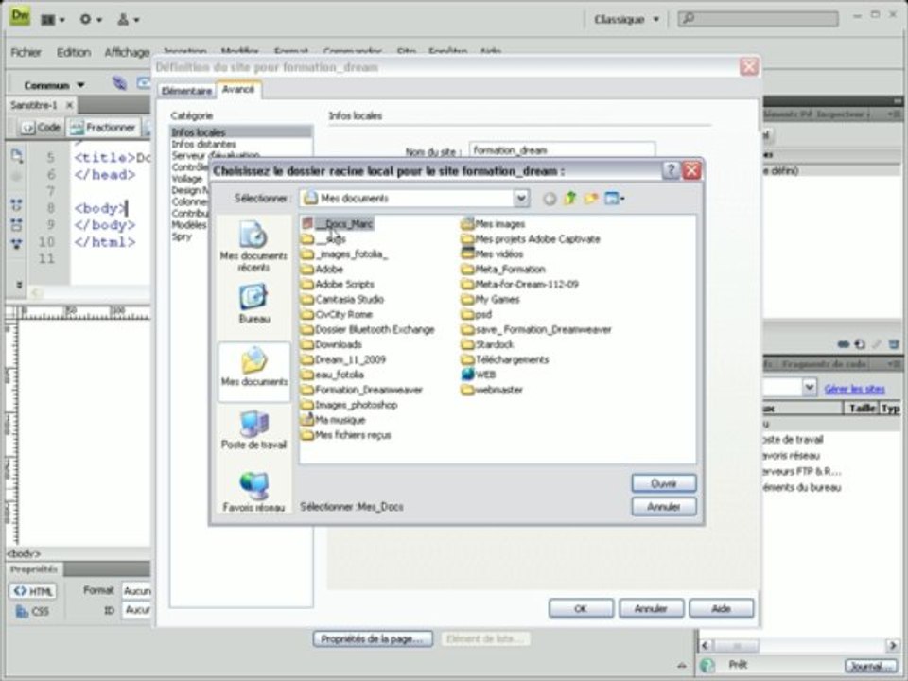Open the Commun insert bar dropdown

click(x=55, y=85)
